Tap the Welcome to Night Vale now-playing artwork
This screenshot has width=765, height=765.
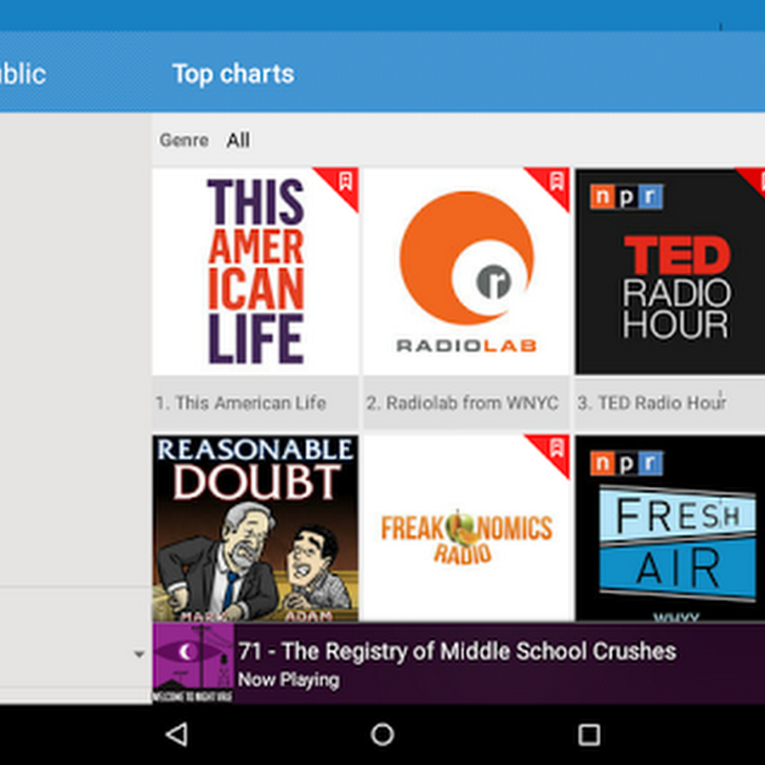tap(193, 663)
